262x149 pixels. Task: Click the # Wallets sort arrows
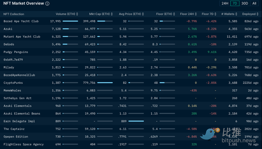pos(236,14)
